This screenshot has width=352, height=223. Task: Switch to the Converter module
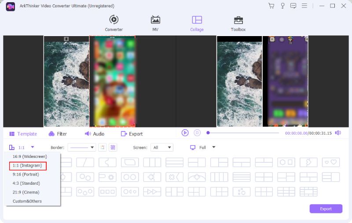114,23
